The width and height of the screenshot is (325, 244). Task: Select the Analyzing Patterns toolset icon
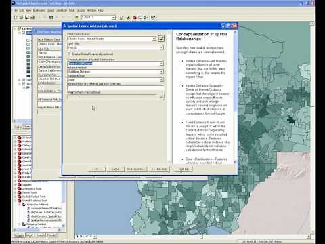[x=24, y=205]
